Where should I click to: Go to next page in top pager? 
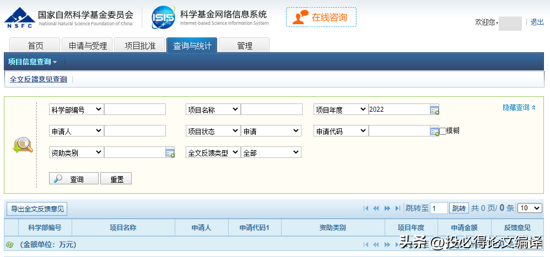tap(387, 209)
